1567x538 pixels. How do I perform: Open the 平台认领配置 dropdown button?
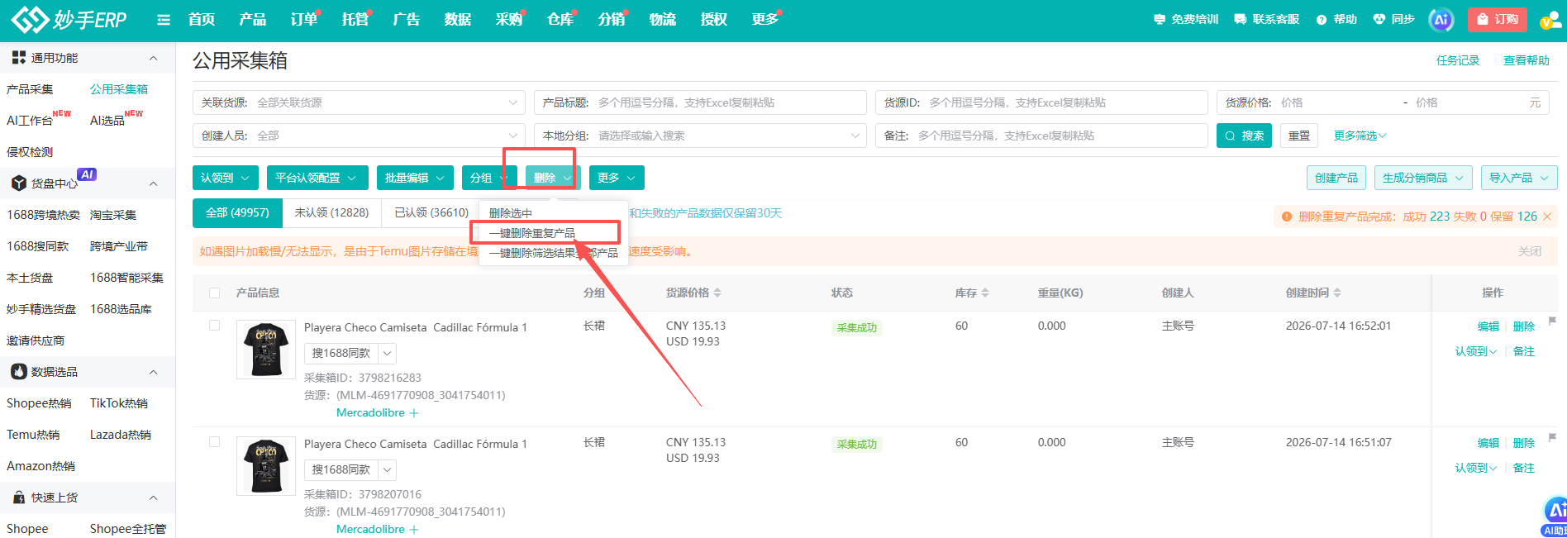pos(317,178)
